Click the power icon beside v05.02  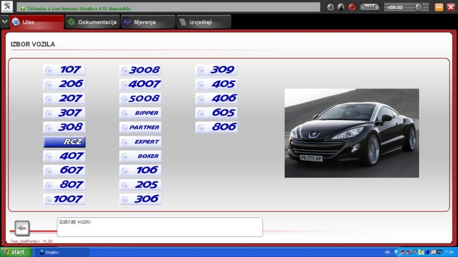tap(418, 7)
